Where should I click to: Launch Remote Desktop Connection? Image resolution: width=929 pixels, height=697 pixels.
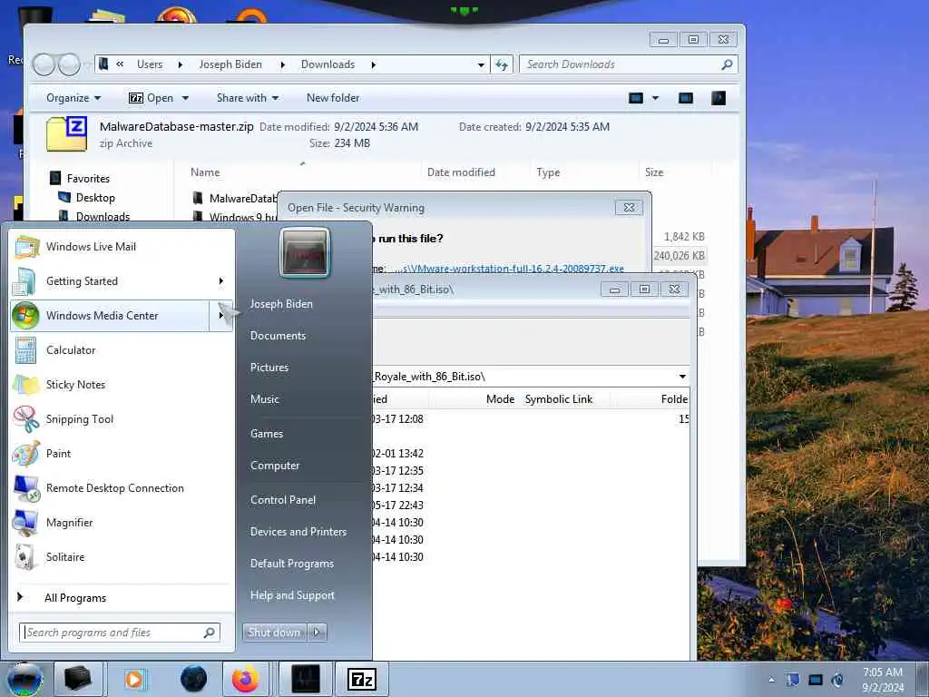[122, 487]
